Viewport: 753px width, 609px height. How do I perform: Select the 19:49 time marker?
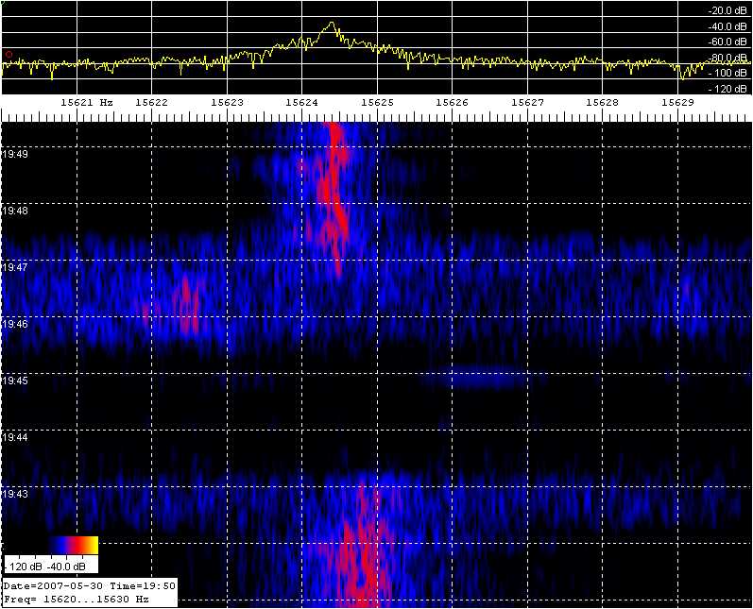15,154
